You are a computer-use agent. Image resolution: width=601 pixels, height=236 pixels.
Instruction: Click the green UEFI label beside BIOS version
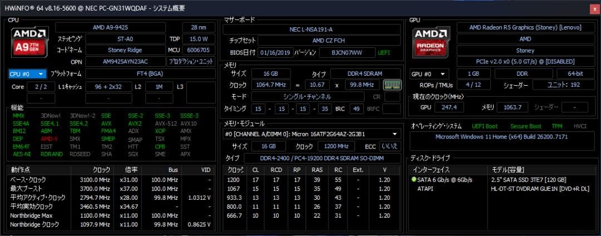(384, 52)
